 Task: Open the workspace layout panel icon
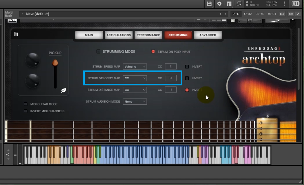tap(229, 4)
